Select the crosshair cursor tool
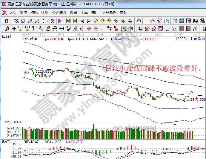 [146, 21]
